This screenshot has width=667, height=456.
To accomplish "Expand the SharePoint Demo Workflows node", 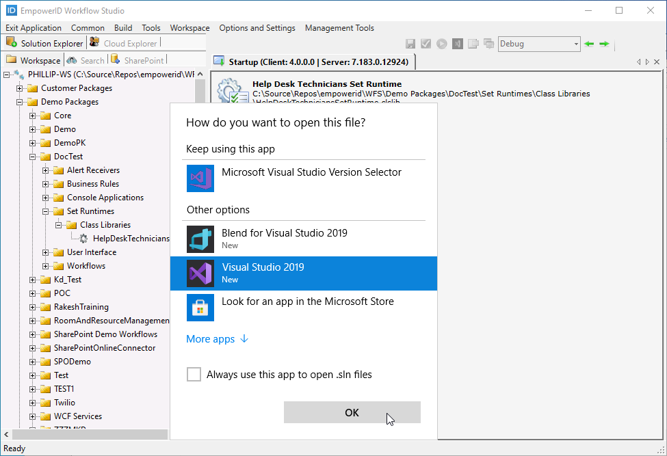I will pyautogui.click(x=33, y=334).
